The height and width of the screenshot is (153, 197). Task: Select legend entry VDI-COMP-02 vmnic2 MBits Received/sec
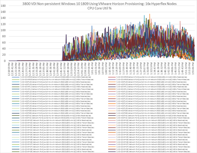pyautogui.click(x=52, y=120)
